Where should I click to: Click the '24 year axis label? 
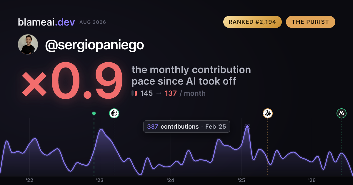tap(171, 180)
